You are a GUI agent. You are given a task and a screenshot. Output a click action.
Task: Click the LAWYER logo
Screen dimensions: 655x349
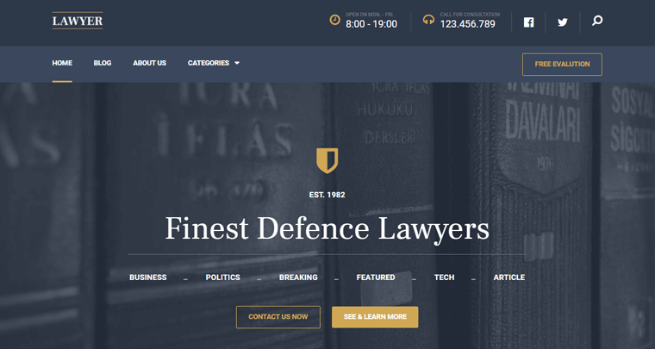click(x=78, y=21)
